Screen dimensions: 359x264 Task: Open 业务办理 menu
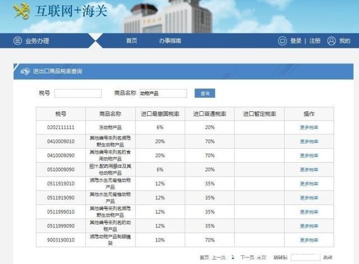point(37,41)
